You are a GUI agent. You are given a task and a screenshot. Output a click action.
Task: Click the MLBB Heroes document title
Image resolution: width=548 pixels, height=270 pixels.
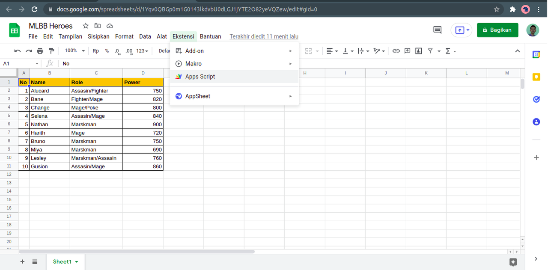pos(51,26)
